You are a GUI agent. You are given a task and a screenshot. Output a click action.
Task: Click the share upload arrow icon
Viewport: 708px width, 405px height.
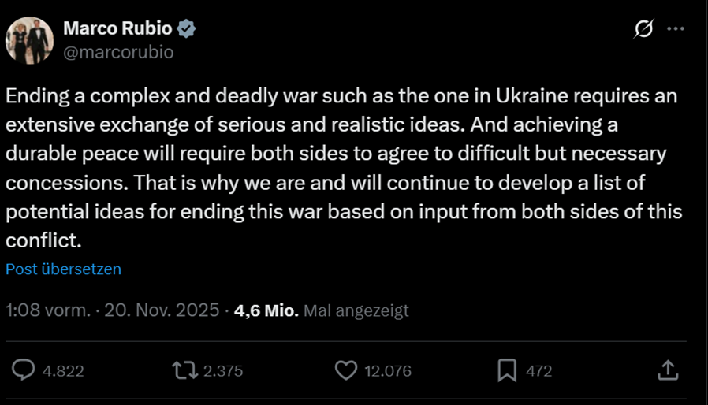click(667, 370)
